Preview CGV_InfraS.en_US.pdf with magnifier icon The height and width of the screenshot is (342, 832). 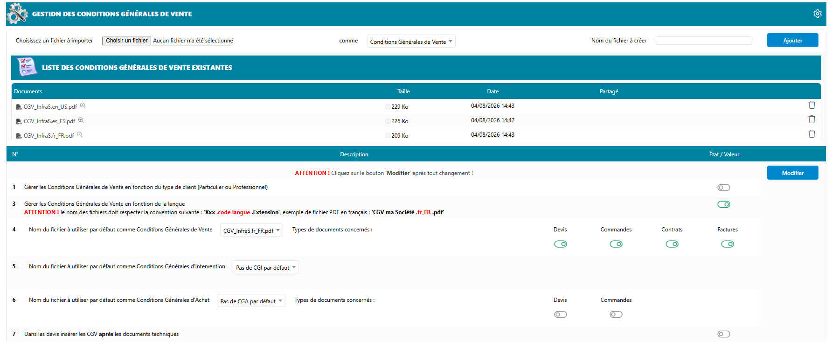tap(83, 106)
